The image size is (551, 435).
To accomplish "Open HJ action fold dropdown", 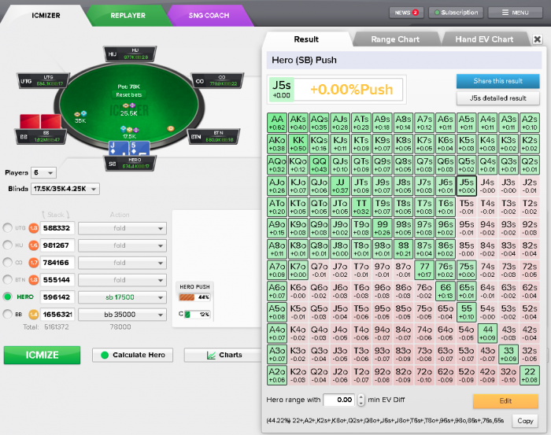I will [122, 245].
